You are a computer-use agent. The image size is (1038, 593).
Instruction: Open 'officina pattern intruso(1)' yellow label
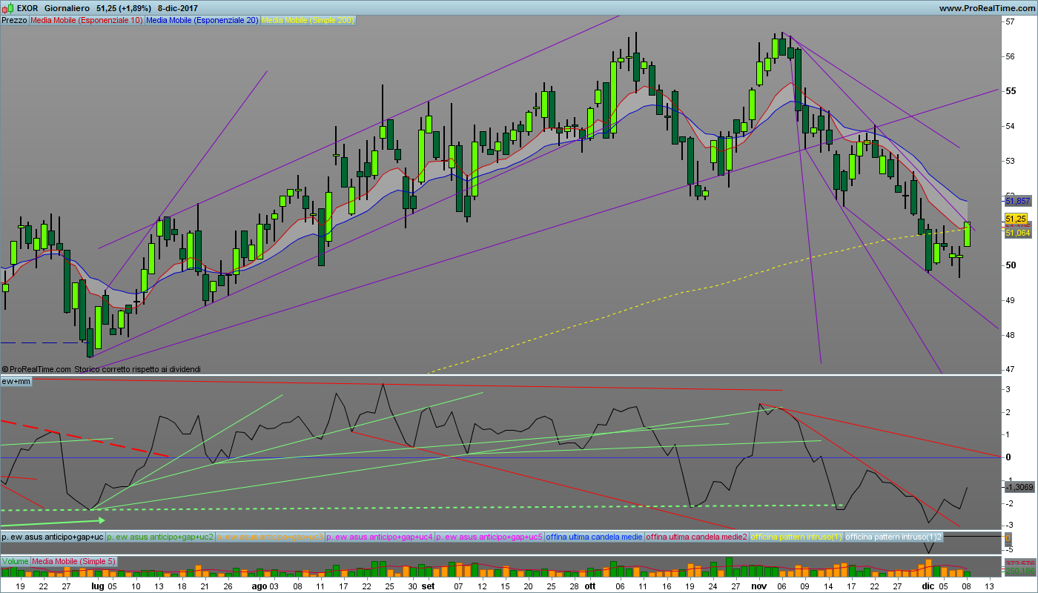click(797, 537)
